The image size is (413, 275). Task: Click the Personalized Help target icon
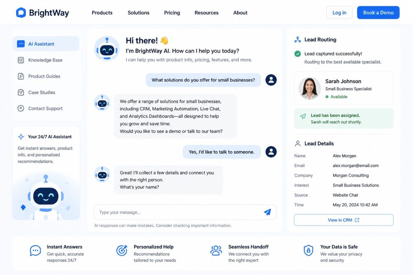122,250
